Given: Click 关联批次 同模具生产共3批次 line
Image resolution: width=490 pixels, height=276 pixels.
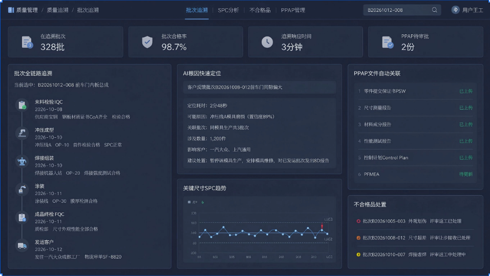Looking at the screenshot, I should pos(218,128).
